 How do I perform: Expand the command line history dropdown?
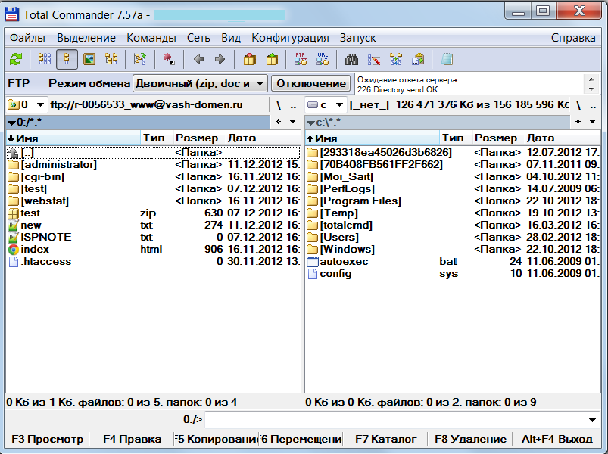point(592,420)
